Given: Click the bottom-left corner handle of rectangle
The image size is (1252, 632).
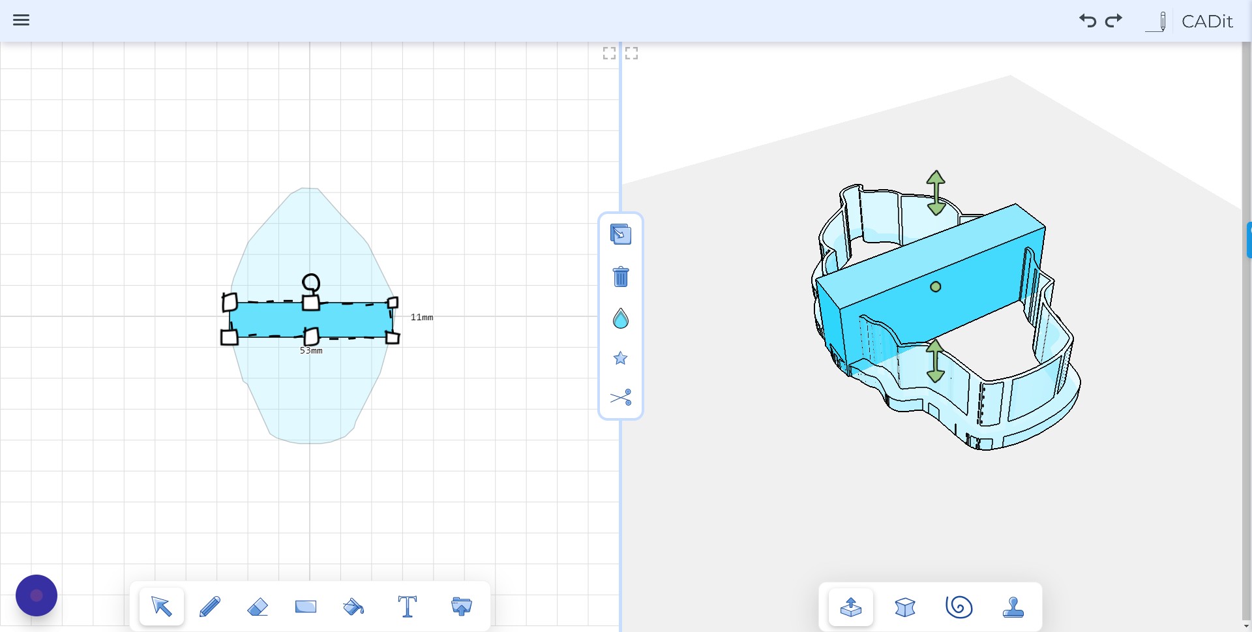Looking at the screenshot, I should tap(229, 337).
